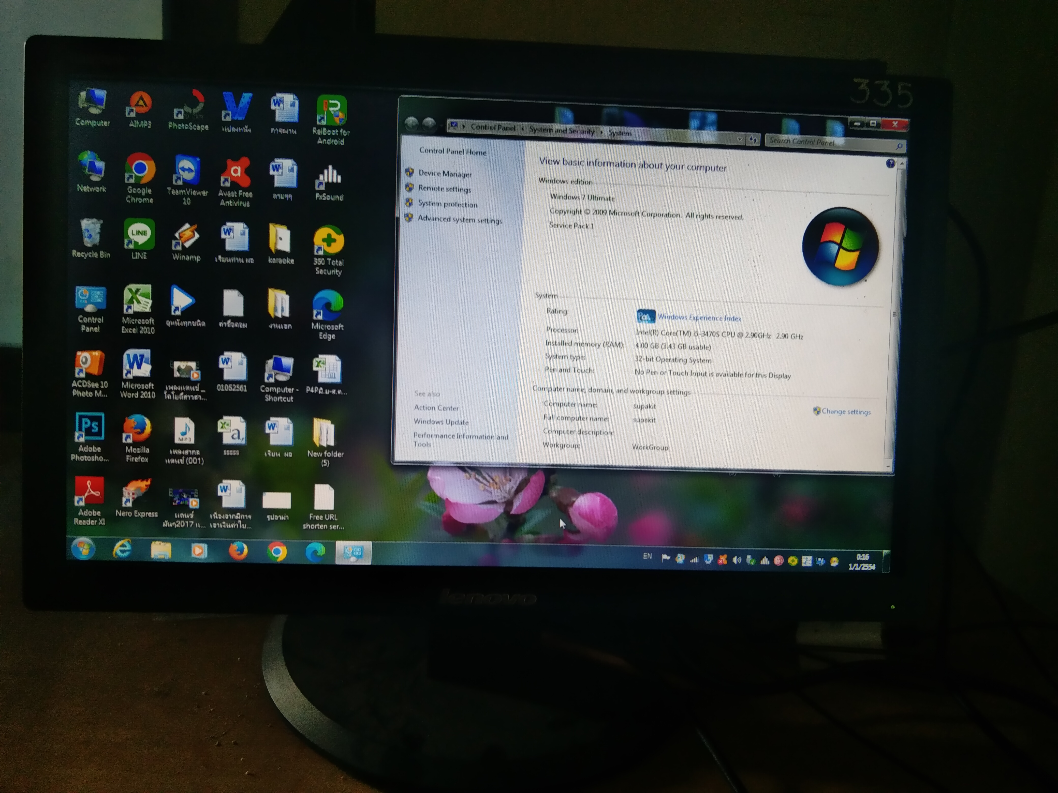Launch 360 Total Security shortcut

(x=328, y=250)
